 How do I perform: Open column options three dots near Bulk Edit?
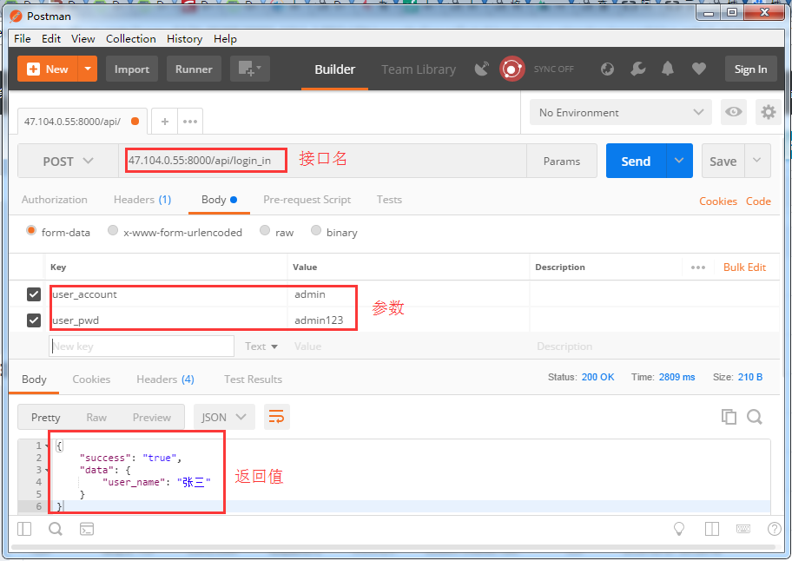click(x=698, y=267)
